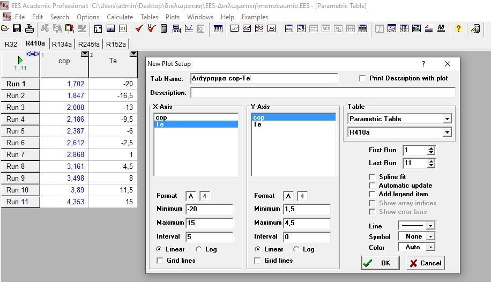
Task: Open the Color dropdown showing Auto
Action: coord(431,247)
